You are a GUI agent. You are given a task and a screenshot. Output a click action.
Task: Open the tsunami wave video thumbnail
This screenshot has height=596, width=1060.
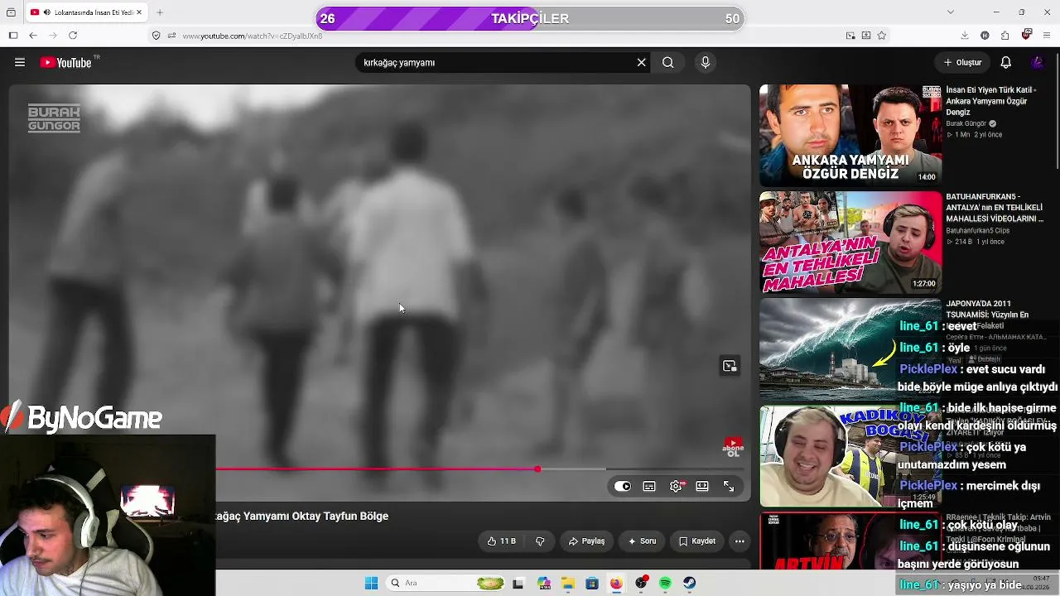[850, 349]
